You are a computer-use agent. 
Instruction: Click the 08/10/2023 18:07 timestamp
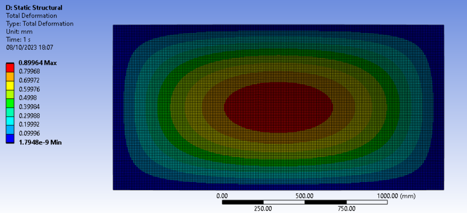(x=29, y=47)
